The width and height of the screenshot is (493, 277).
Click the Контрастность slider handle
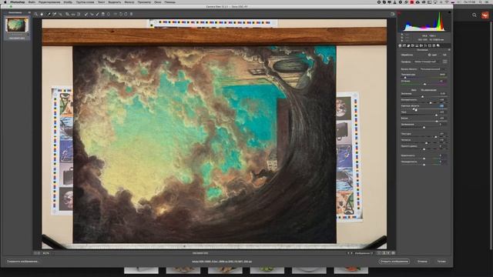point(431,102)
